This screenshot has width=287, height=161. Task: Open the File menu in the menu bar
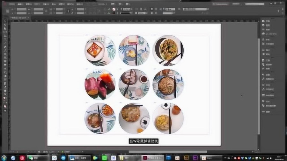coord(12,4)
